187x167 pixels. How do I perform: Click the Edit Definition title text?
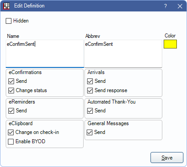(x=29, y=6)
